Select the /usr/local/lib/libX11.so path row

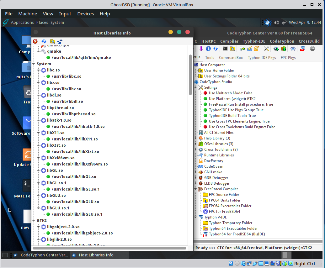[x=75, y=139]
